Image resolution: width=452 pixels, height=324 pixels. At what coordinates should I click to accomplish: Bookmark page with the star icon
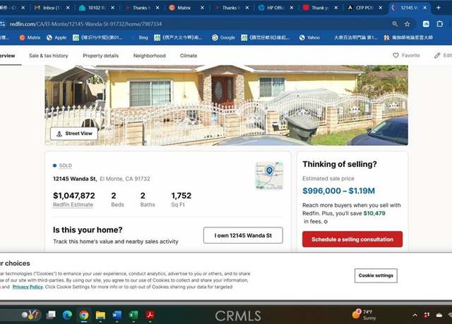coord(407,24)
